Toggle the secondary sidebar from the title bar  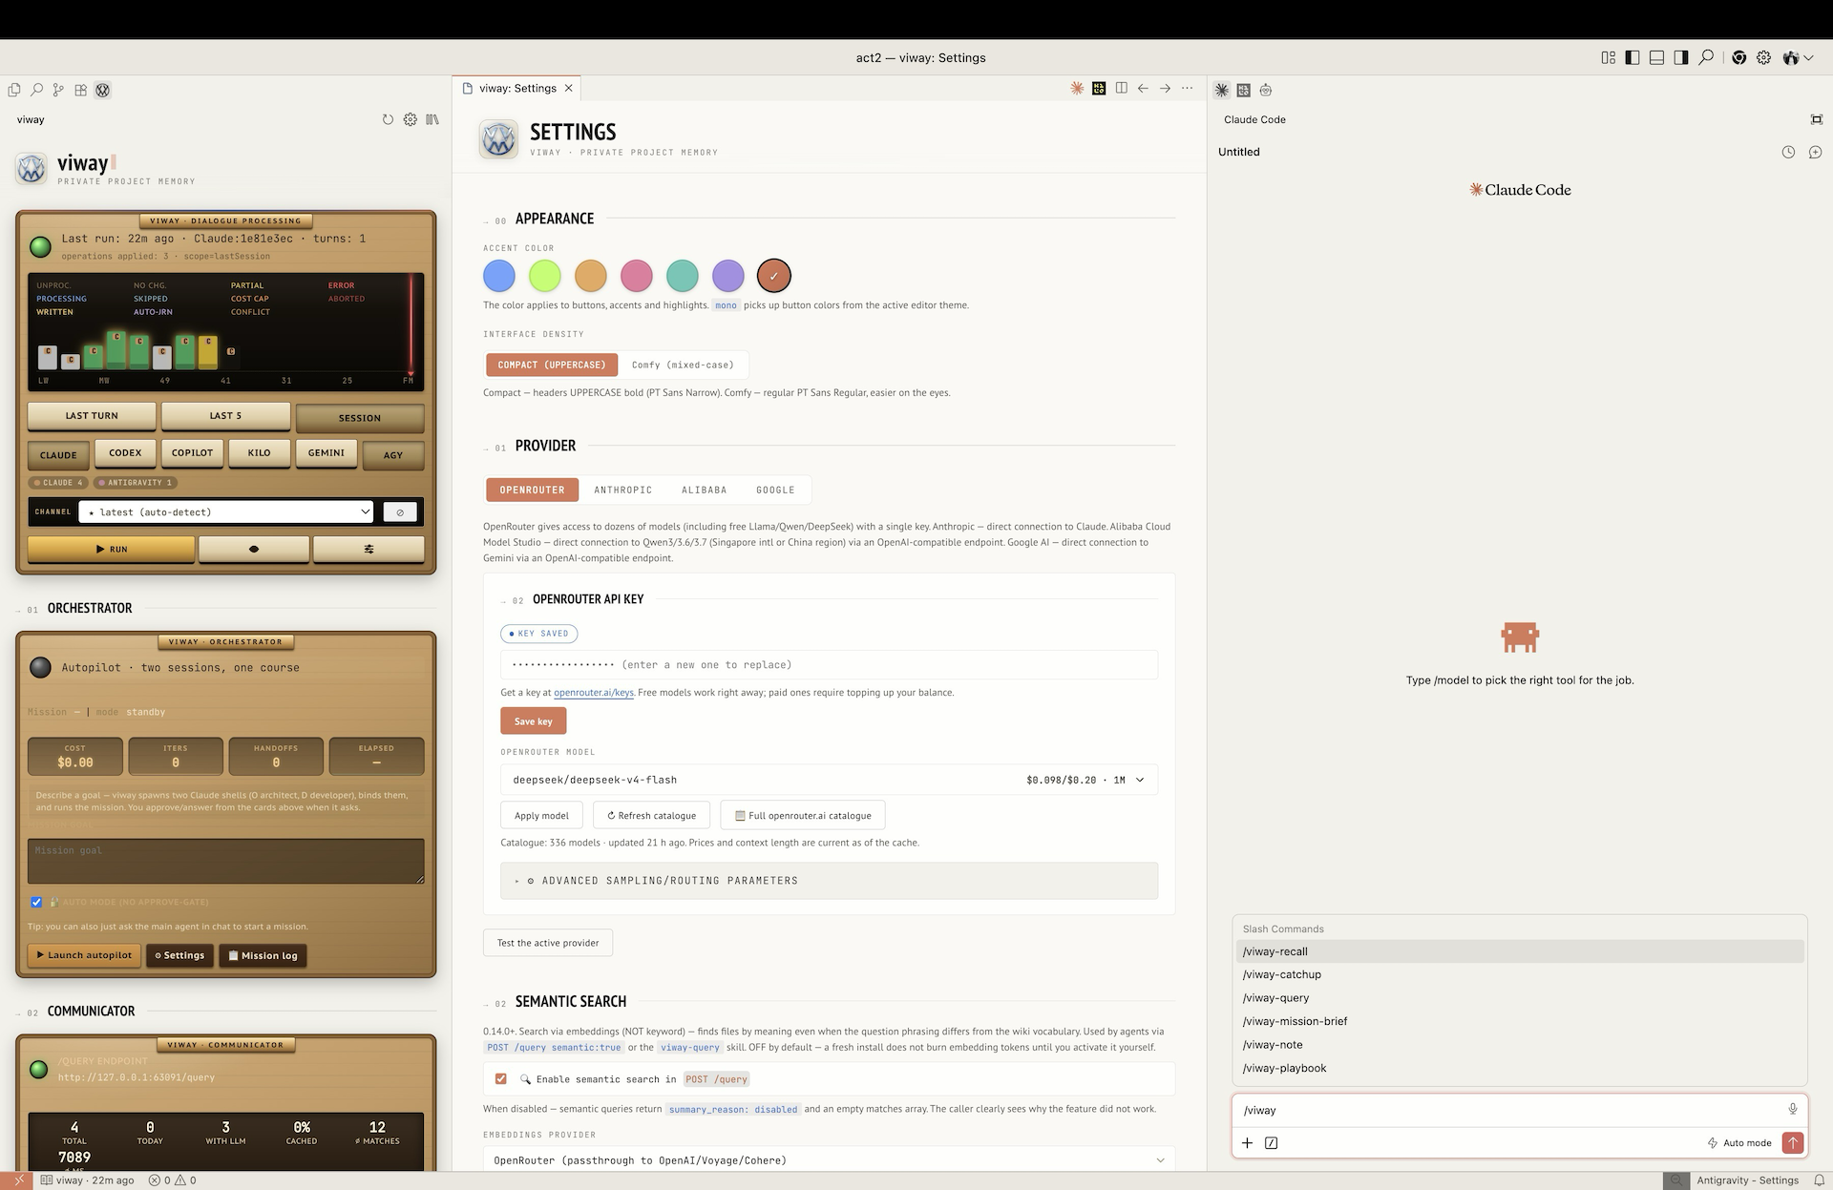click(1681, 57)
